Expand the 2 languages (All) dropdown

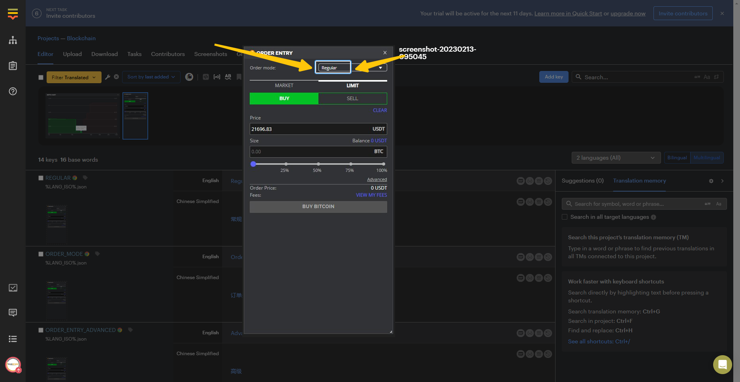click(x=616, y=157)
